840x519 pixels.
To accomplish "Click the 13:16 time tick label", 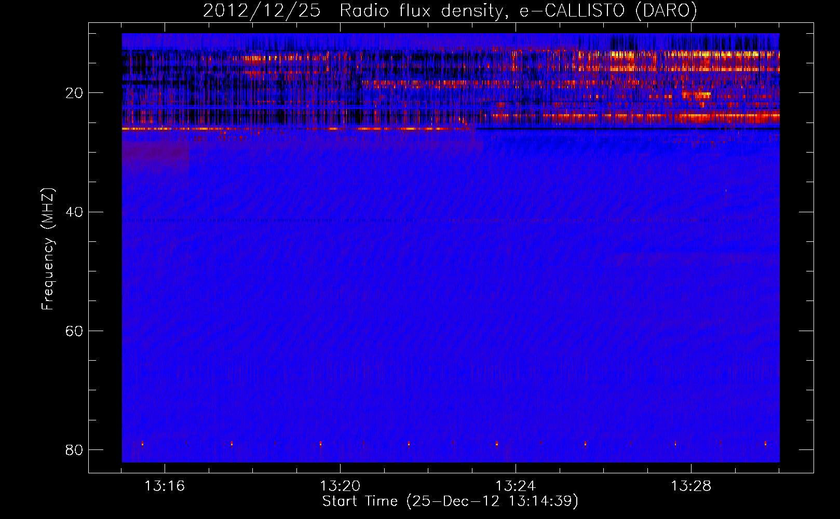I will pyautogui.click(x=165, y=486).
